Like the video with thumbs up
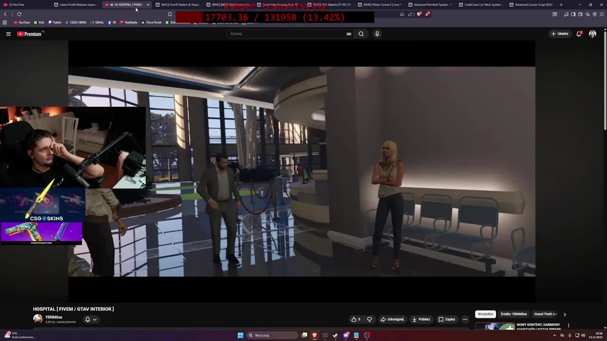The image size is (607, 341). click(x=356, y=319)
